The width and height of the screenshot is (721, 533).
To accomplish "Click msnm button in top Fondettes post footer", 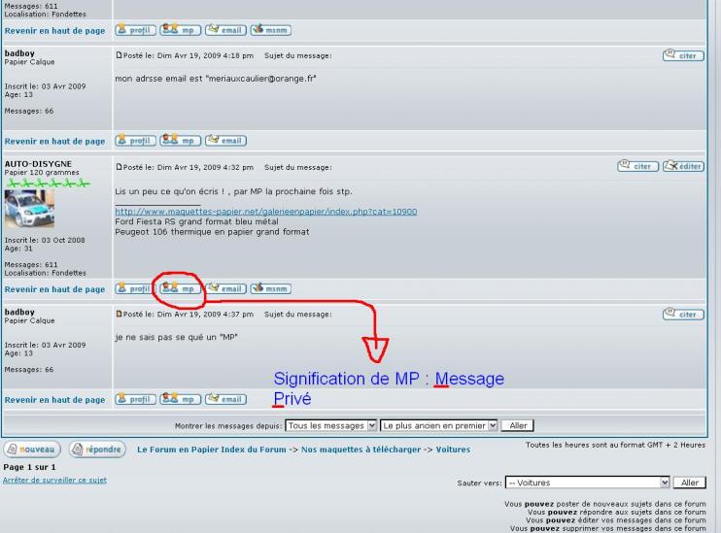I will (x=271, y=30).
